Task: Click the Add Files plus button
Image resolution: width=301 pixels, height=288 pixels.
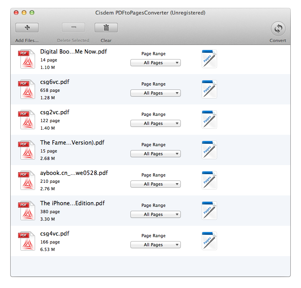Action: (x=27, y=28)
